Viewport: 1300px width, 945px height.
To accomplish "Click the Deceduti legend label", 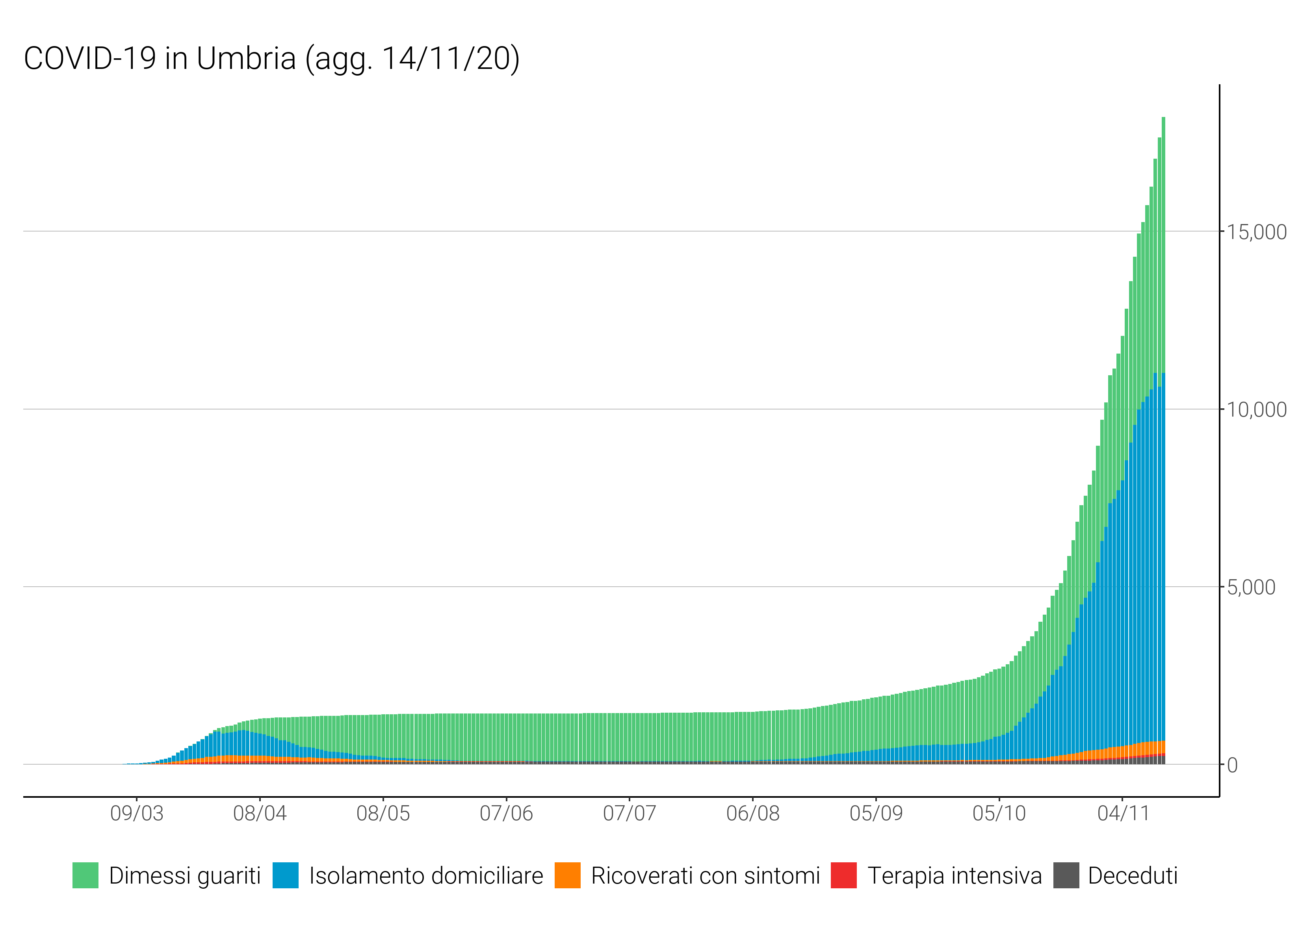I will click(1133, 876).
